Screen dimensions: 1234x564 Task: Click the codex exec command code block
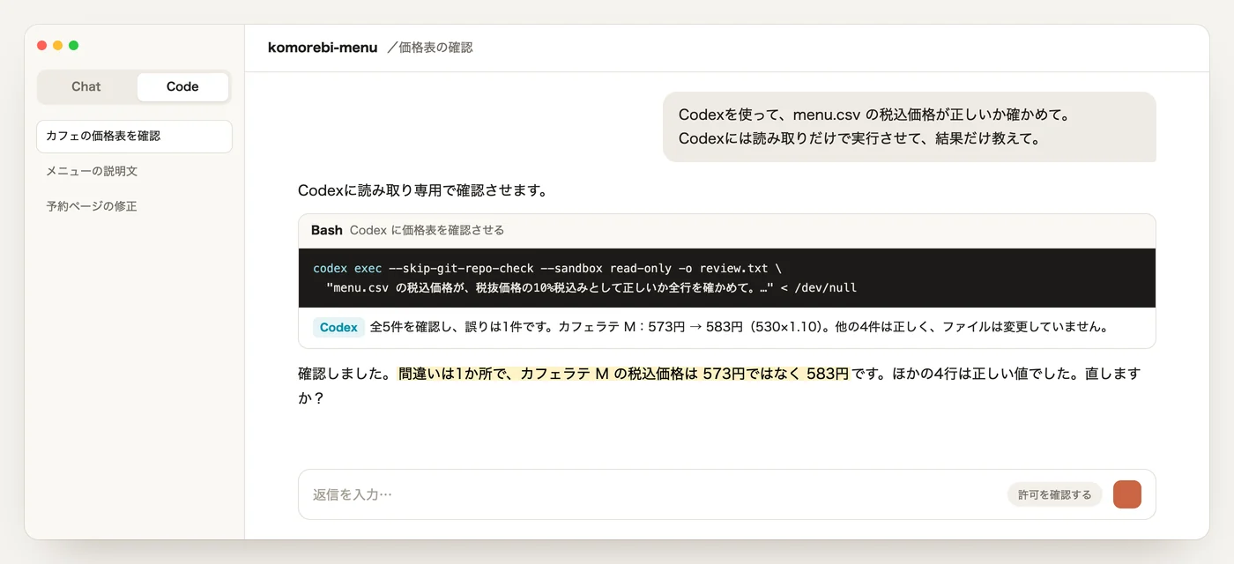(726, 278)
